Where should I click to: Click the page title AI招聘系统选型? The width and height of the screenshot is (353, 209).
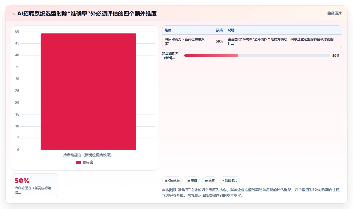point(87,13)
